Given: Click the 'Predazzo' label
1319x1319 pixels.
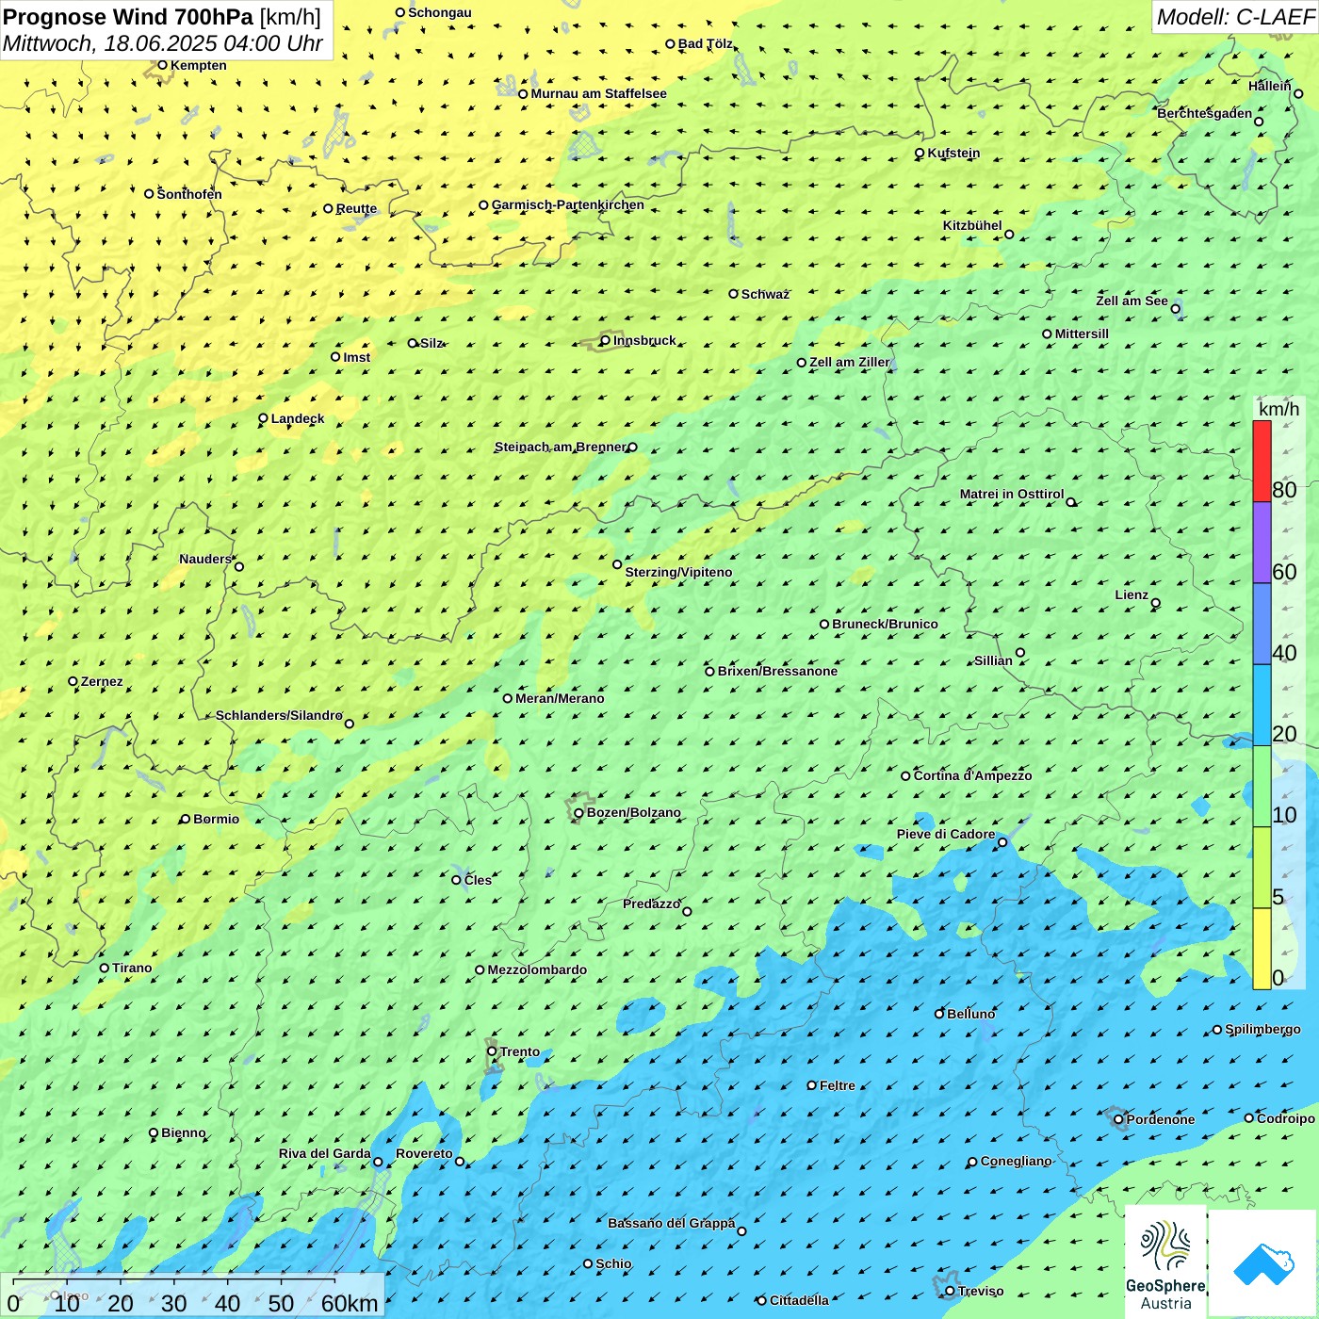Looking at the screenshot, I should coord(651,904).
